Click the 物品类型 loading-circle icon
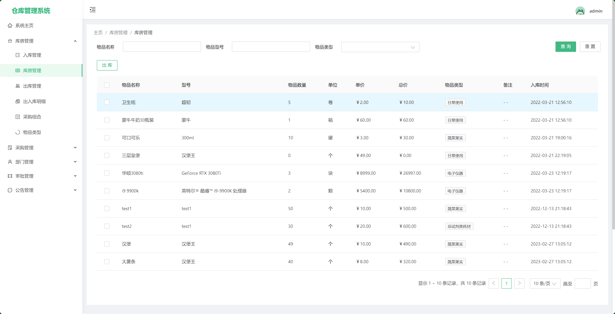The image size is (615, 314). pyautogui.click(x=18, y=132)
